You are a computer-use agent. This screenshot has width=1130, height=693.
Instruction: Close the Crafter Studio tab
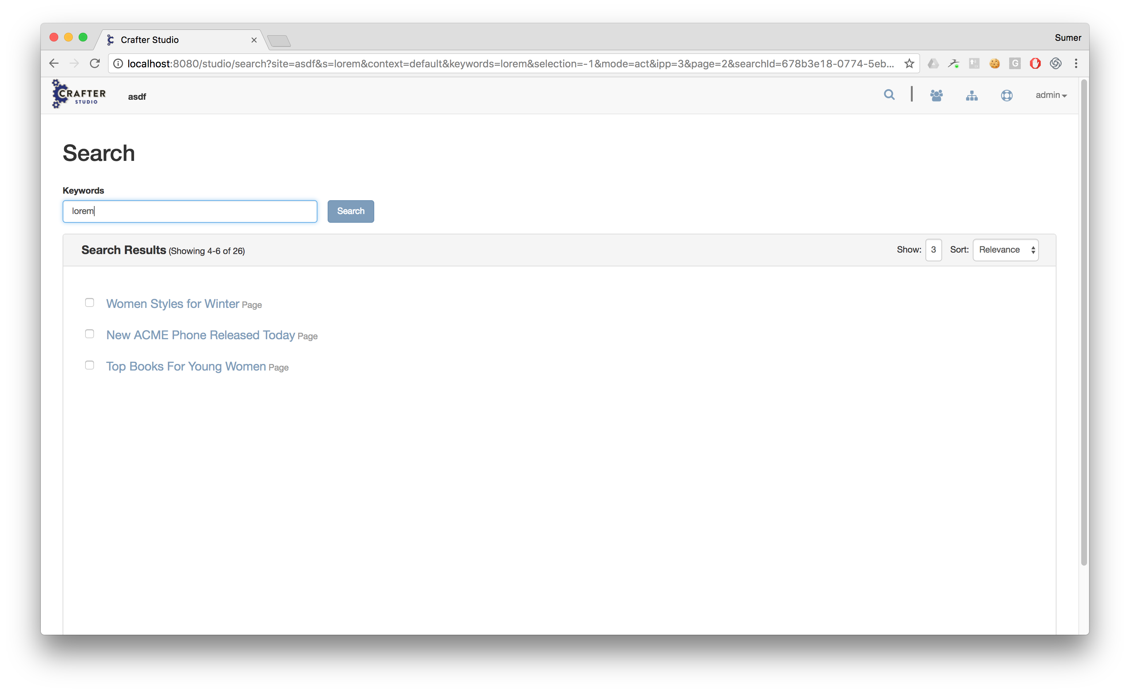tap(254, 40)
